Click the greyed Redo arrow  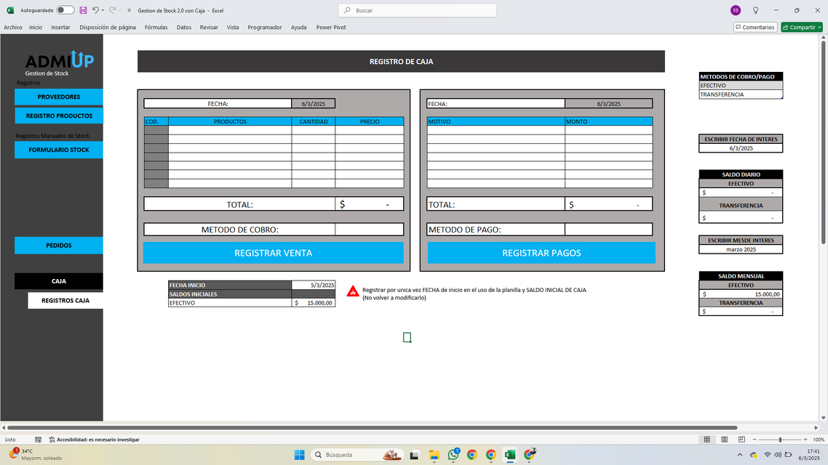click(113, 10)
